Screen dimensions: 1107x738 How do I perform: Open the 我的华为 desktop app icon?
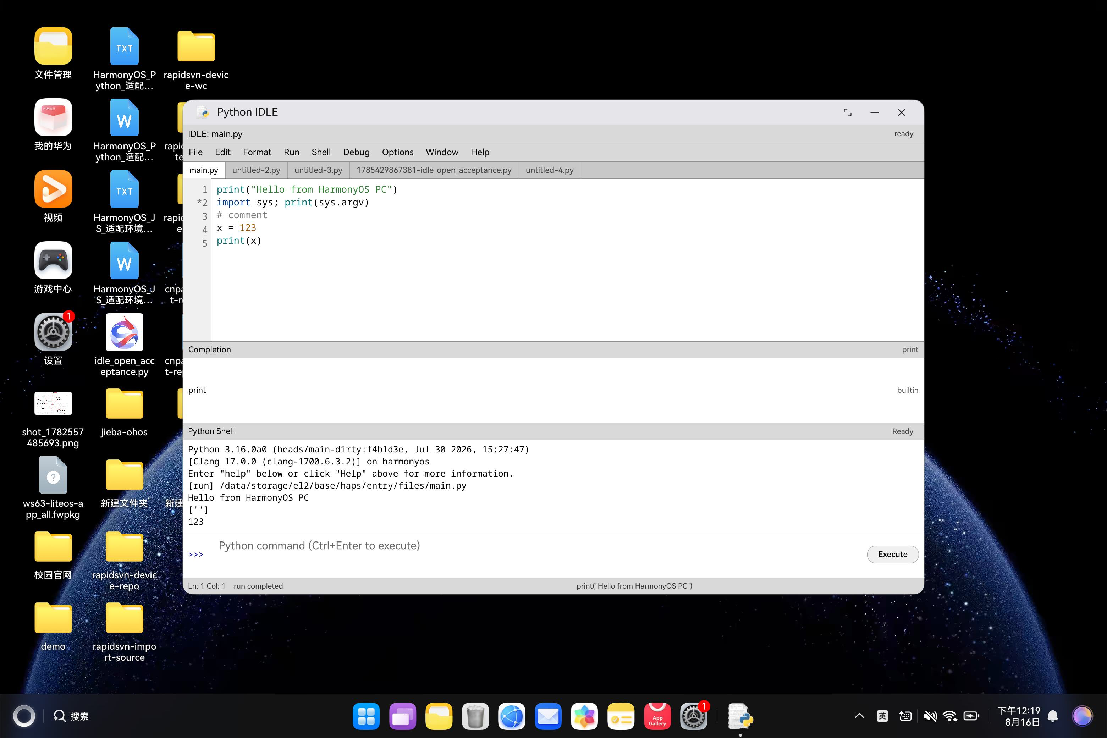[53, 117]
